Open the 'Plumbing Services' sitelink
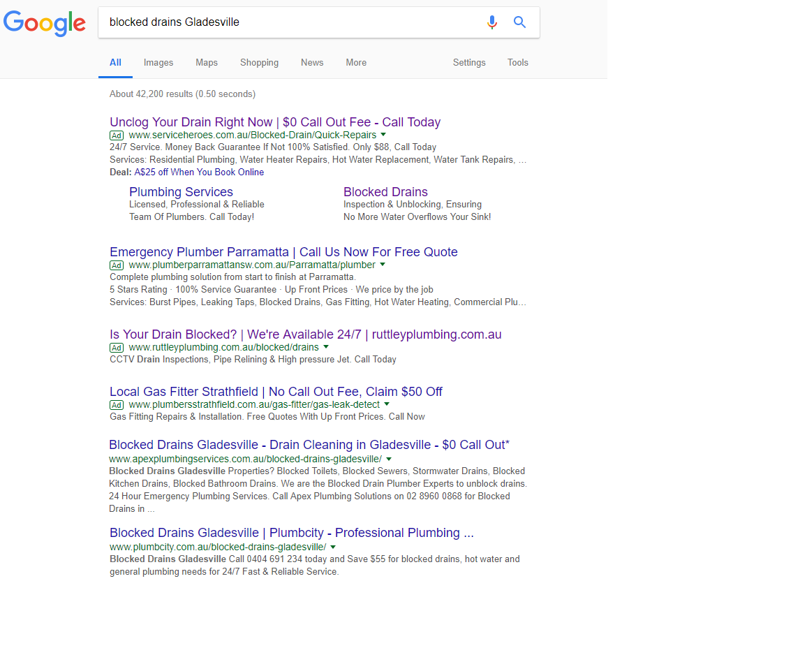 [182, 191]
